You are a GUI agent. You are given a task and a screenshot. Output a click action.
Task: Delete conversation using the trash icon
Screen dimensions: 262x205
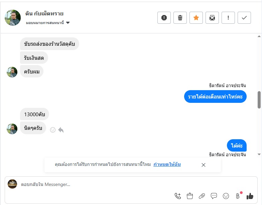[x=180, y=18]
